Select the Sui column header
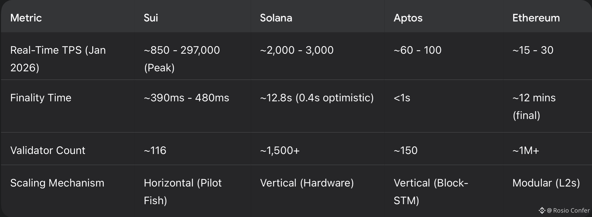 (x=151, y=18)
